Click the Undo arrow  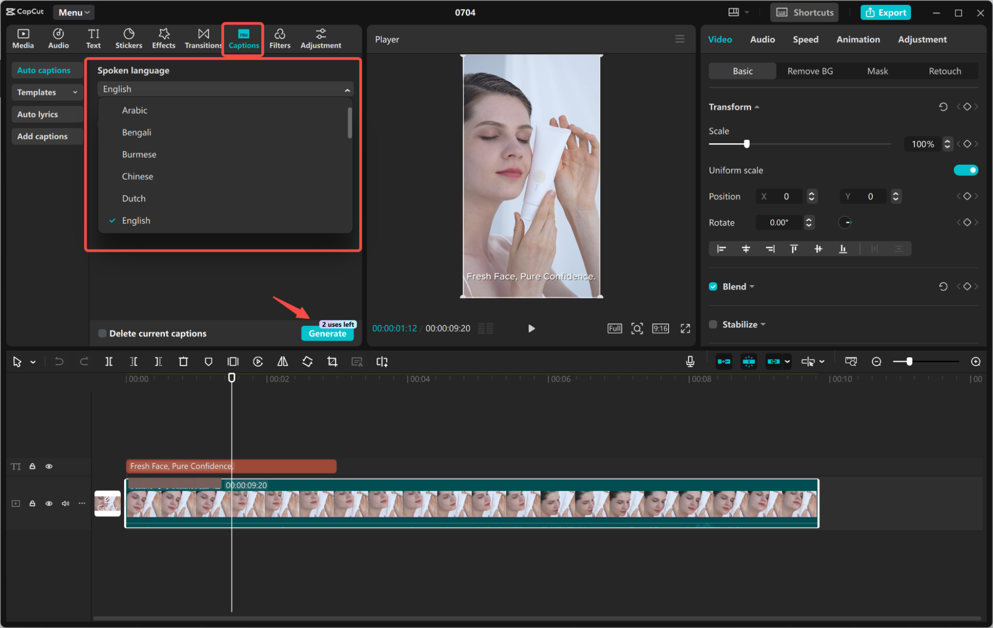pyautogui.click(x=59, y=362)
